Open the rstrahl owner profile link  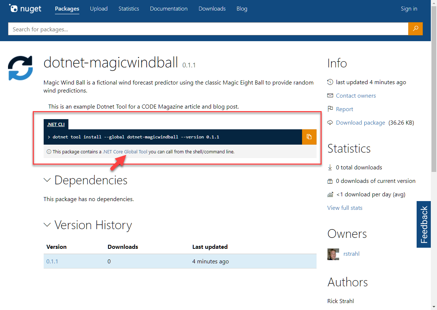click(x=351, y=254)
